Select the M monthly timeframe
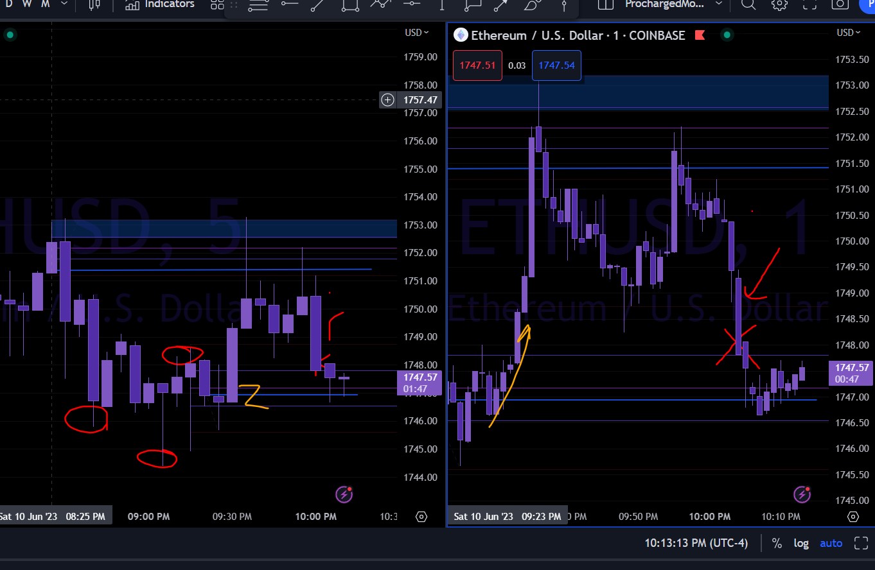The image size is (875, 570). (45, 4)
